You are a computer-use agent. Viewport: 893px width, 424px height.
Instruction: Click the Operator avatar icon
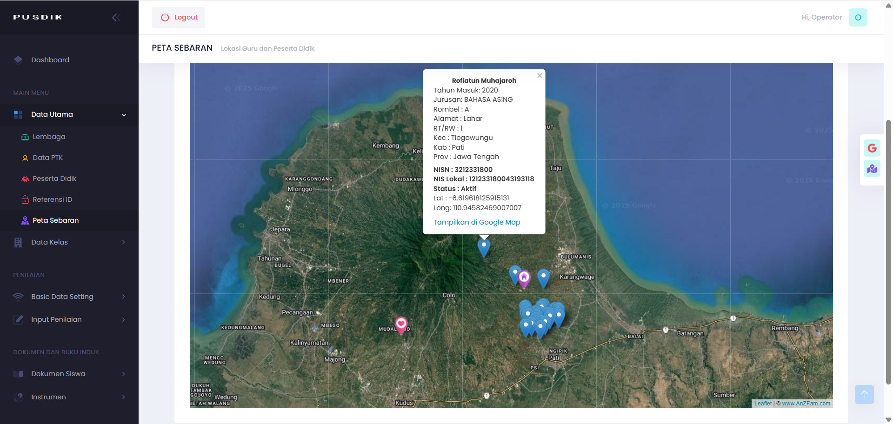[858, 18]
